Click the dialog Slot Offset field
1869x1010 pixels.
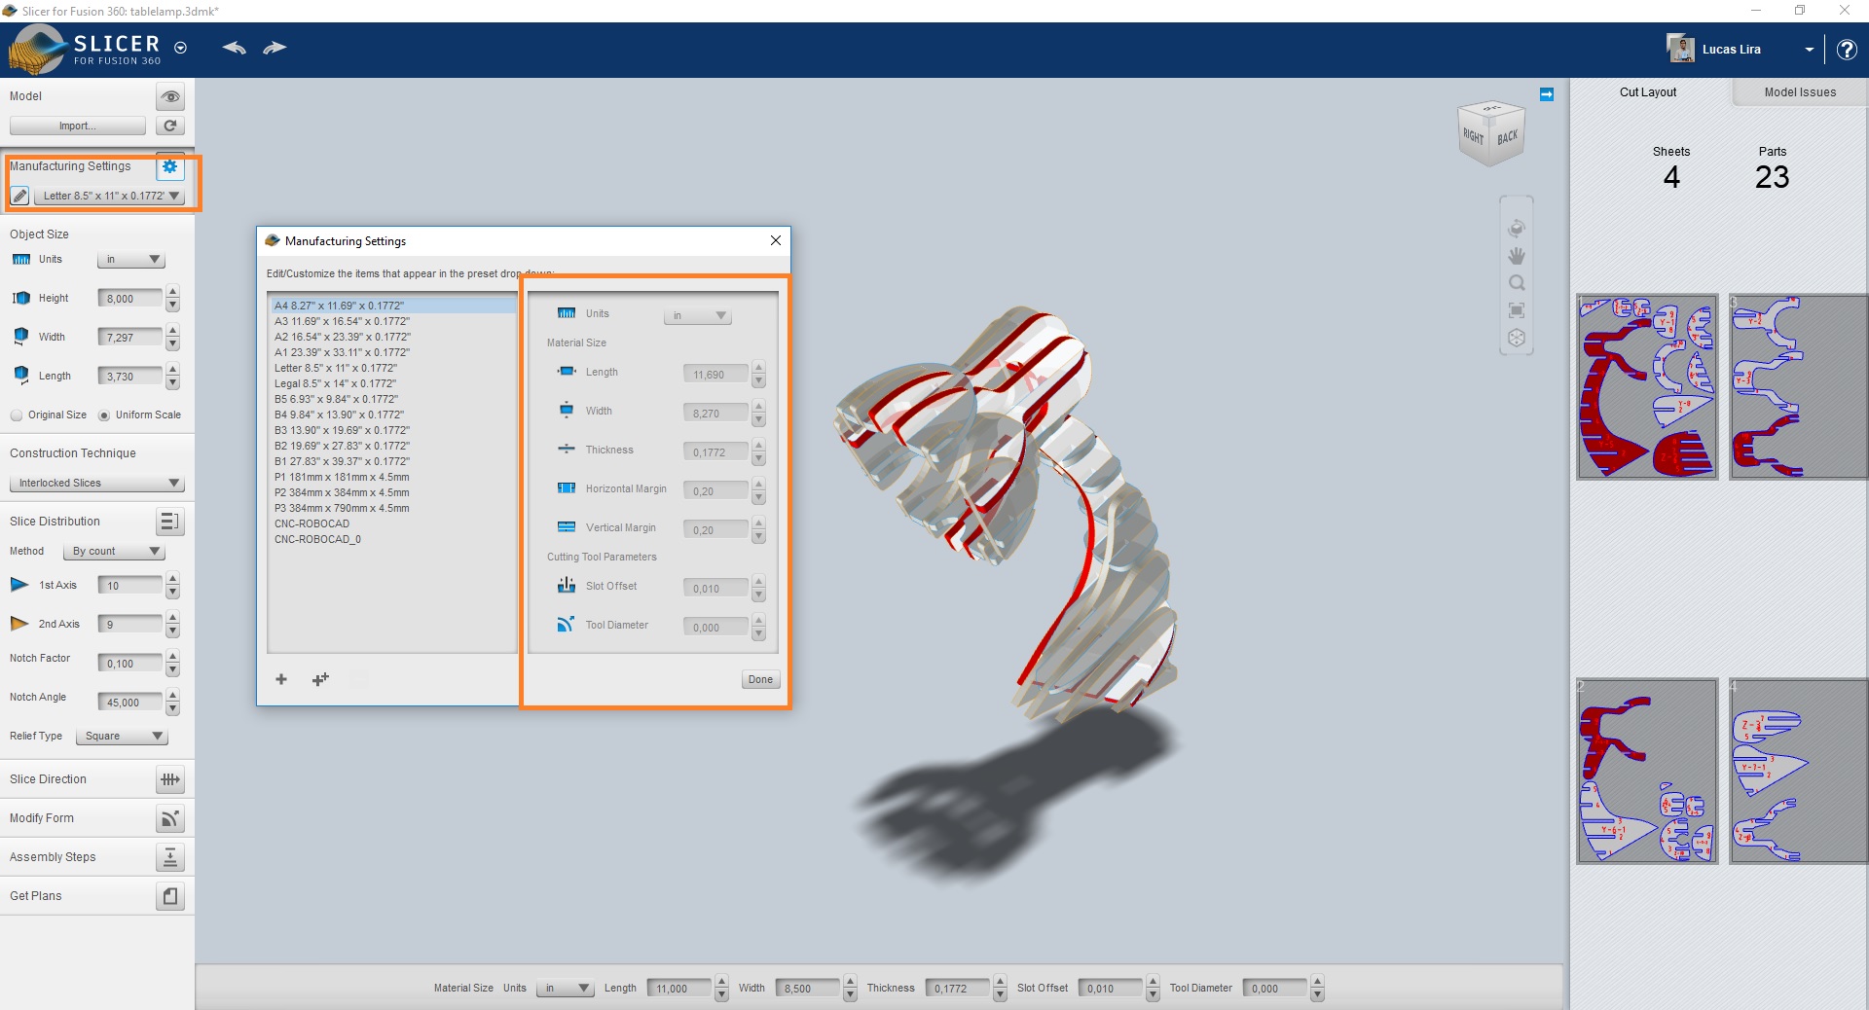tap(715, 589)
